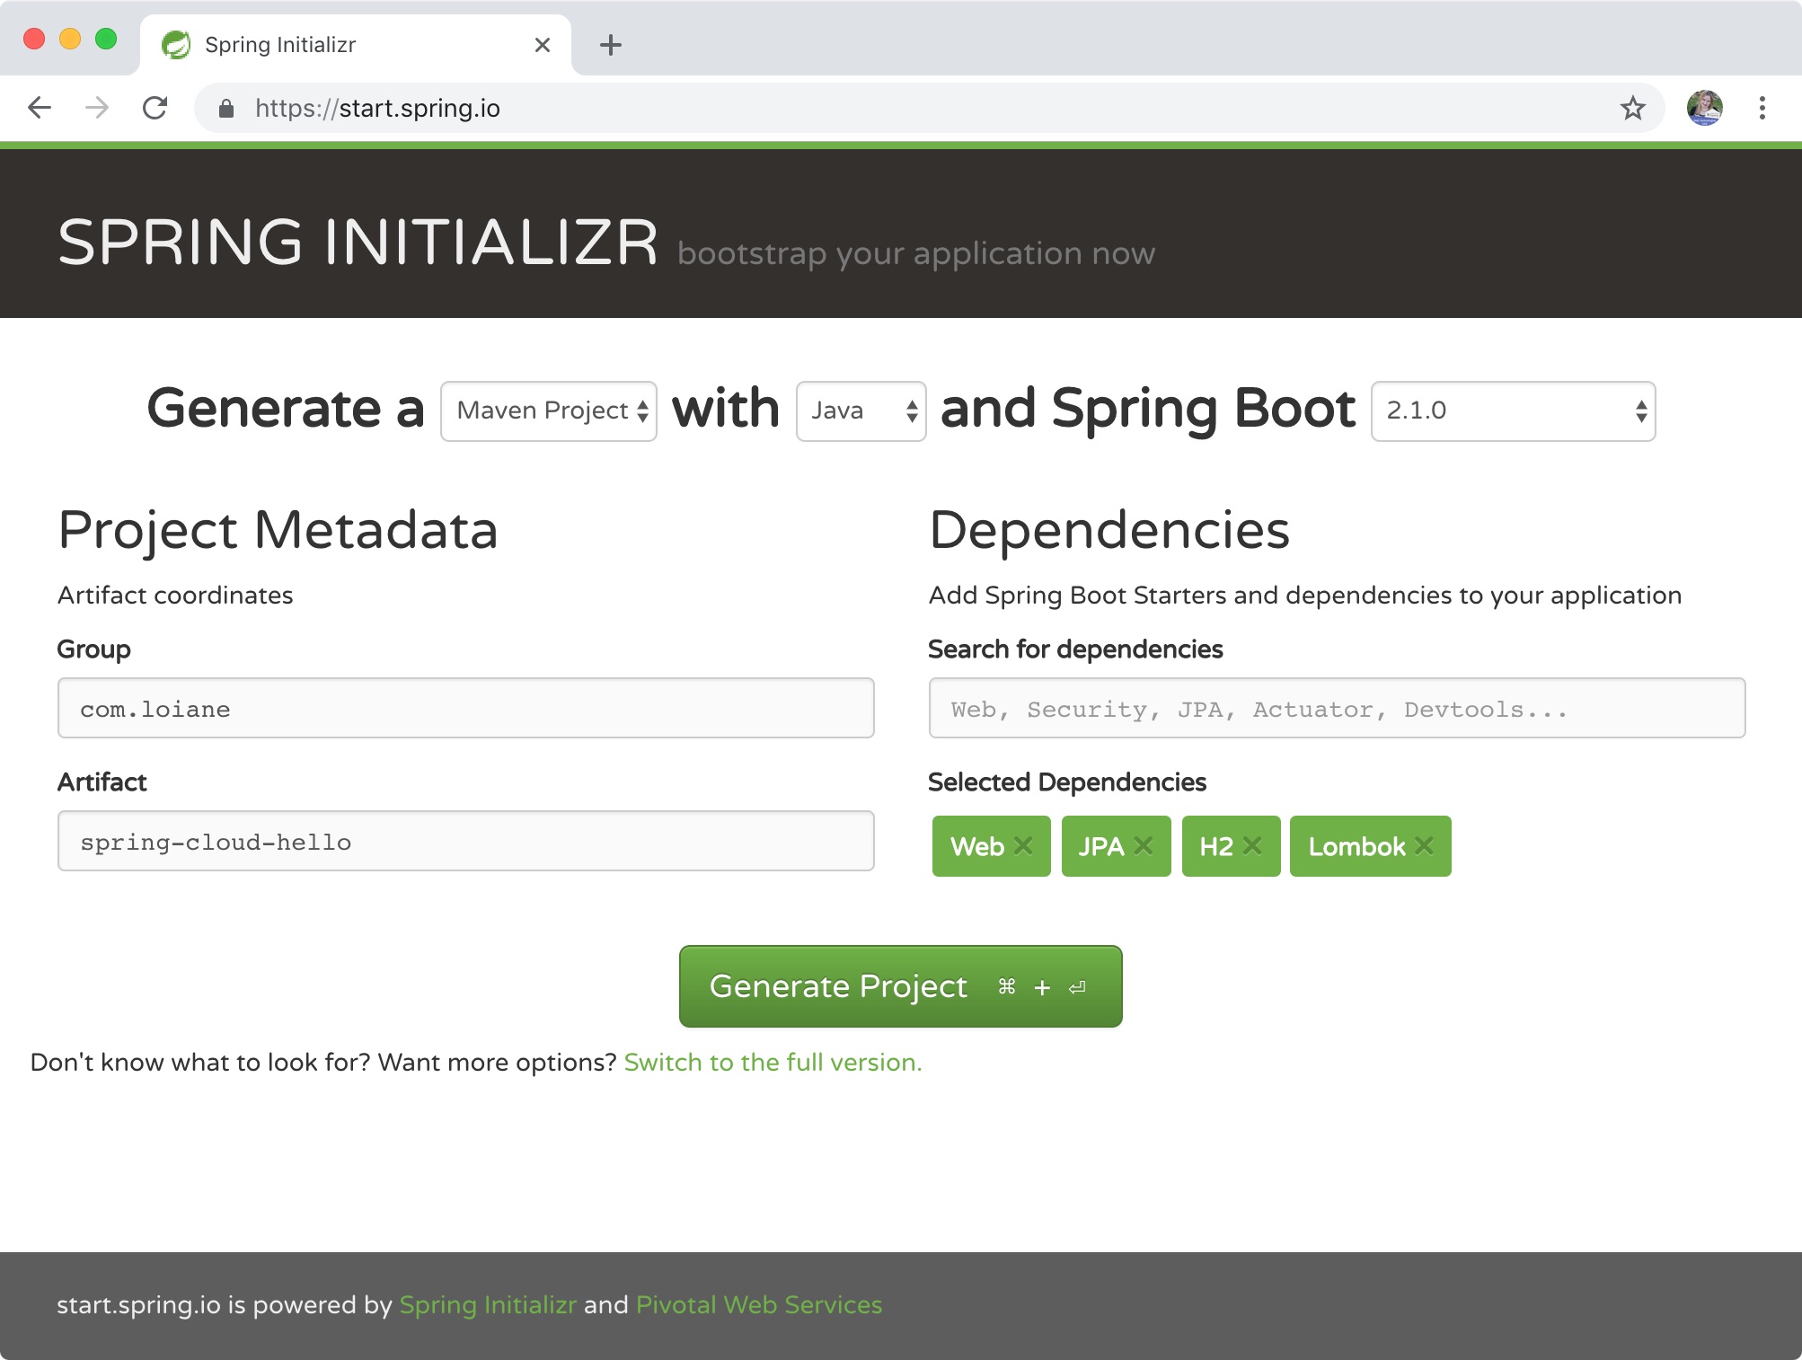Click the Spring leaf favicon on tab
This screenshot has width=1802, height=1360.
click(x=176, y=44)
